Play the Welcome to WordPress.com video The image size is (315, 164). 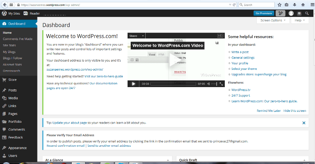[x=175, y=60]
